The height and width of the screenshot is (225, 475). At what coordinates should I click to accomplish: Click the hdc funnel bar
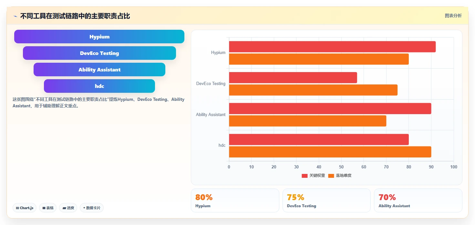pos(99,86)
